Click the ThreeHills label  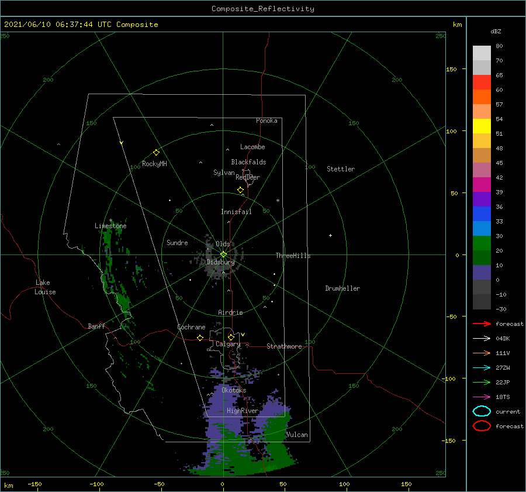pos(293,256)
